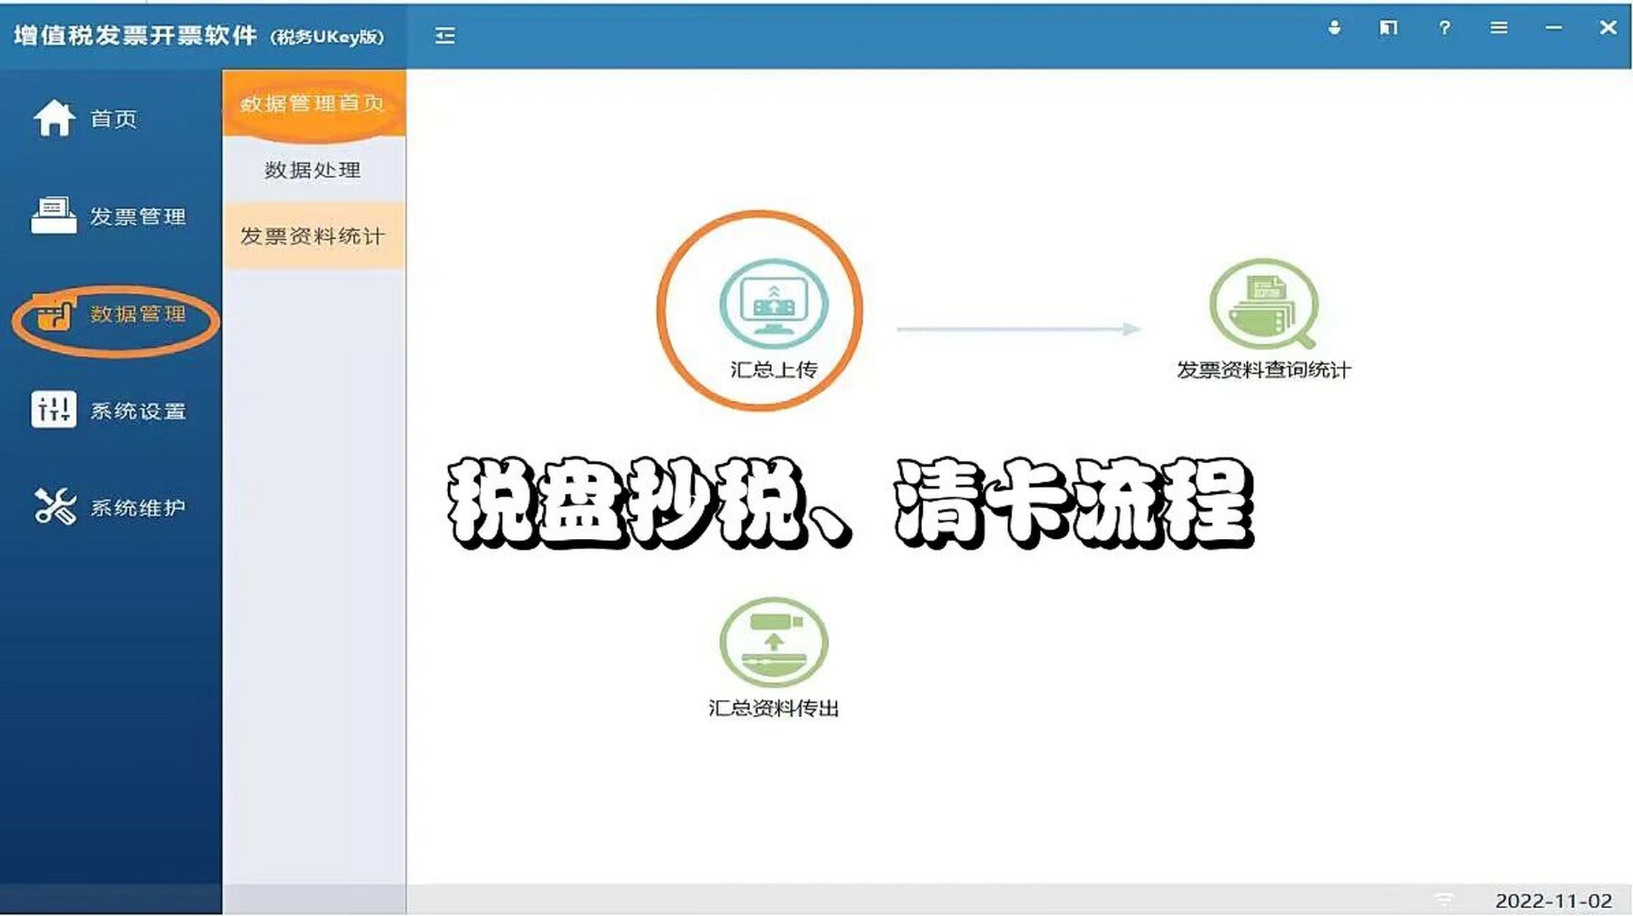Follow the arrow to invoice query statistics
Viewport: 1633px width, 916px height.
tap(1017, 329)
